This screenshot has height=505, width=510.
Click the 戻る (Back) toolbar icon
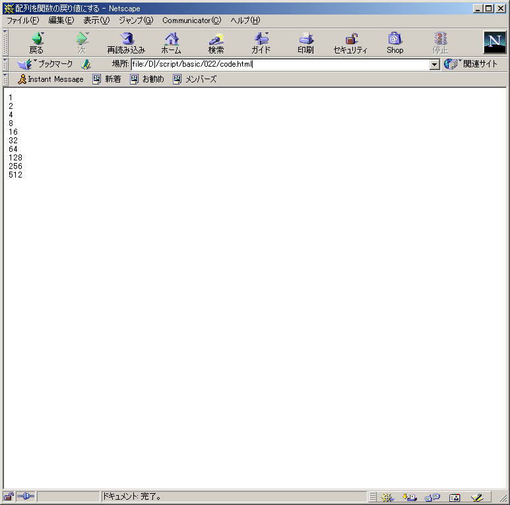click(36, 43)
